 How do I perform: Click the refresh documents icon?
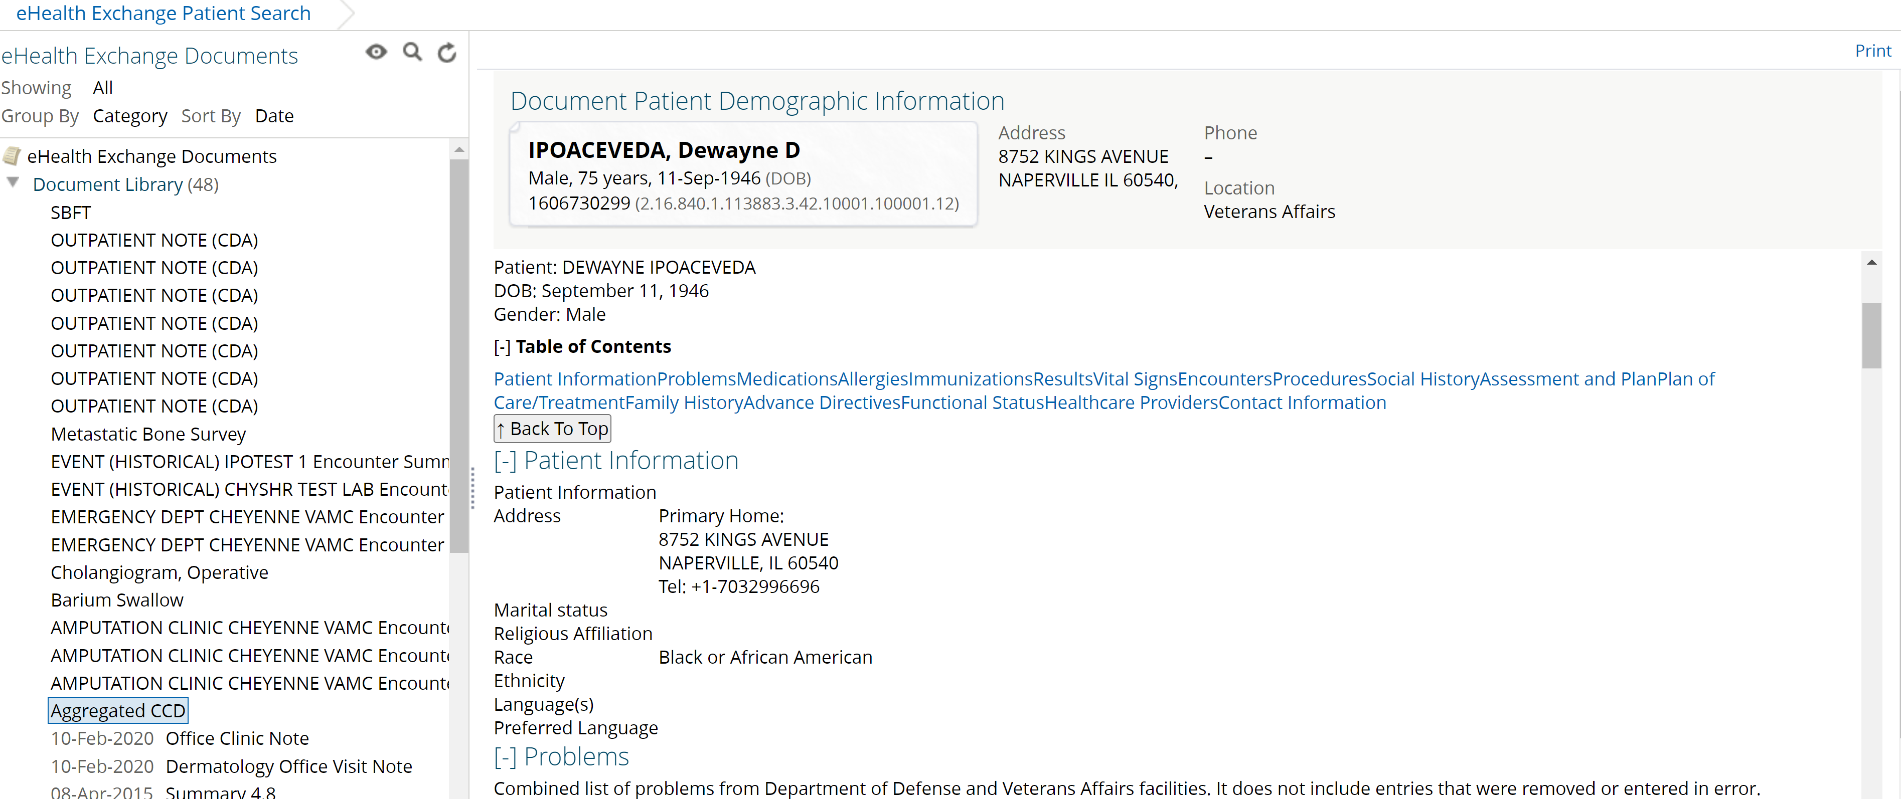coord(446,53)
